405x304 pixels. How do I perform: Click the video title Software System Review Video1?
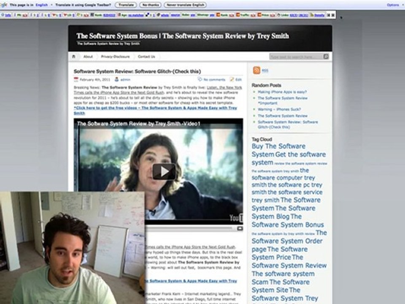click(139, 124)
